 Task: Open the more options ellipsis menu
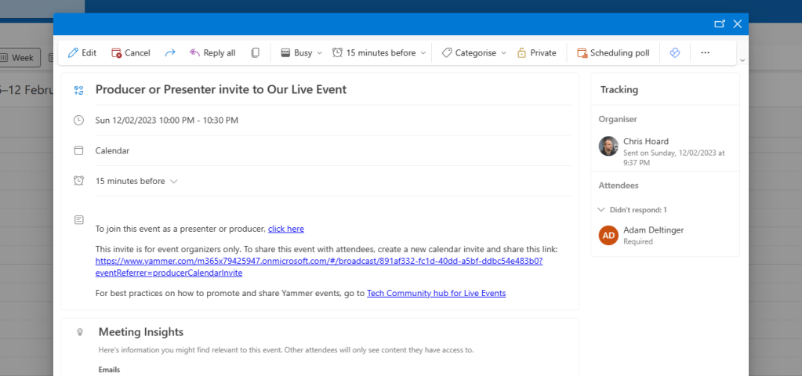pyautogui.click(x=705, y=53)
